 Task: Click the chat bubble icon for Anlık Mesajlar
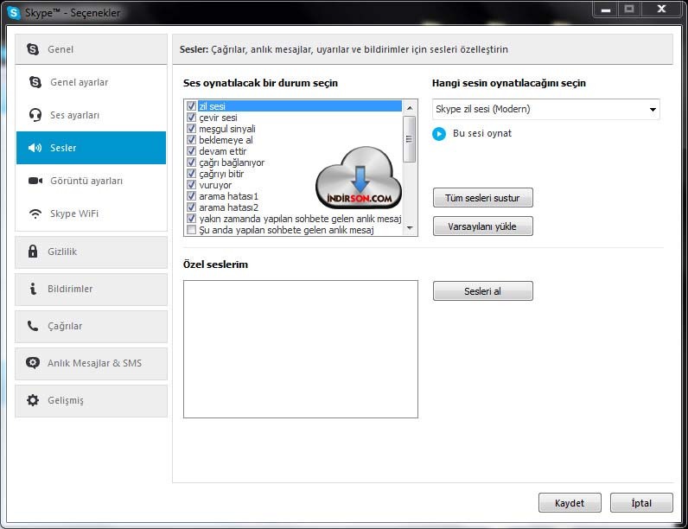[33, 363]
